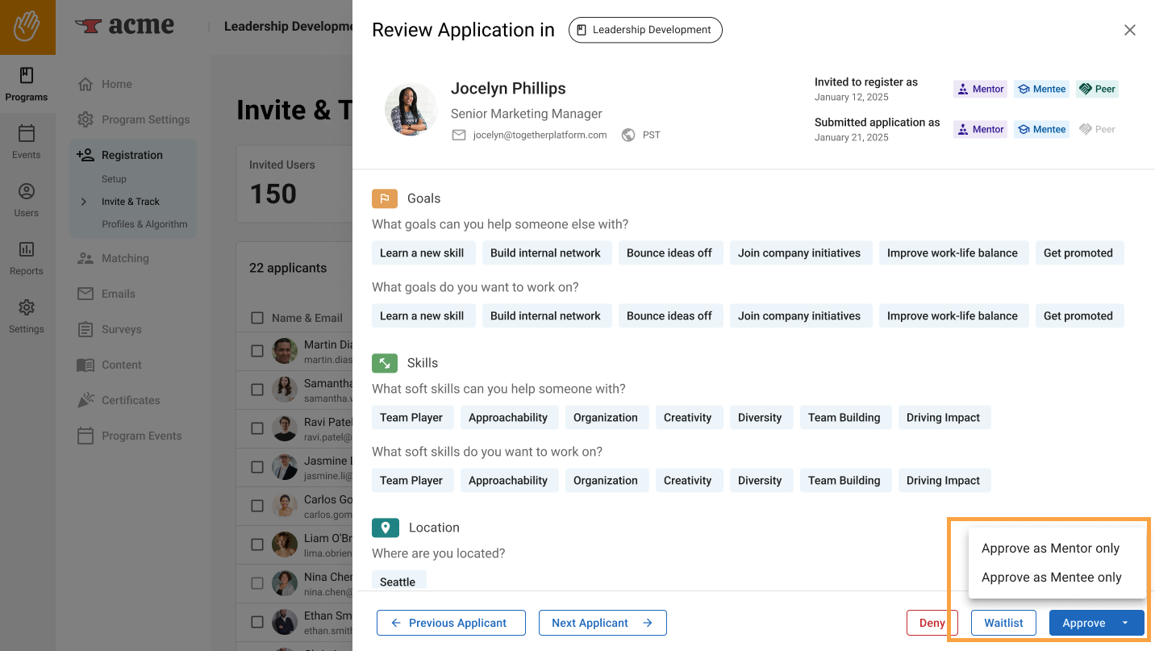Go to the Next Applicant

pyautogui.click(x=602, y=623)
